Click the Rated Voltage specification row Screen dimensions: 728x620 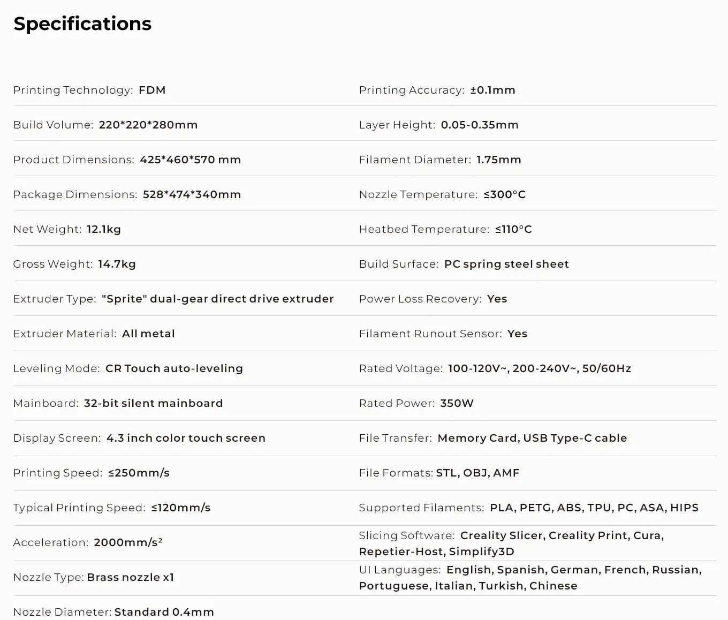pos(495,368)
